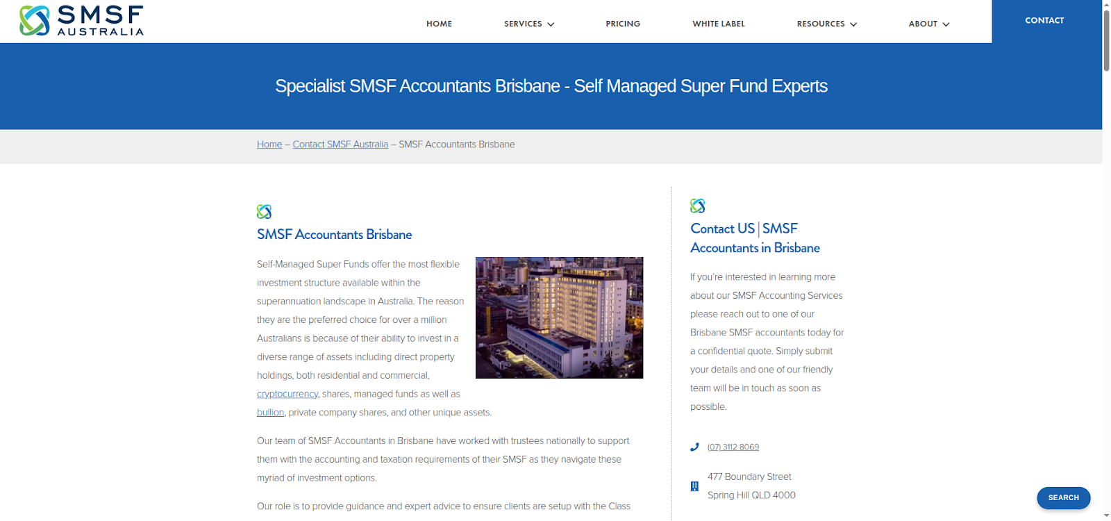The width and height of the screenshot is (1111, 521).
Task: Click the logo icon above SMSF Accountants Brisbane heading
Action: (x=264, y=211)
